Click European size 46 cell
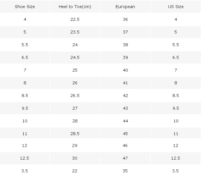The image size is (201, 181). pos(125,145)
